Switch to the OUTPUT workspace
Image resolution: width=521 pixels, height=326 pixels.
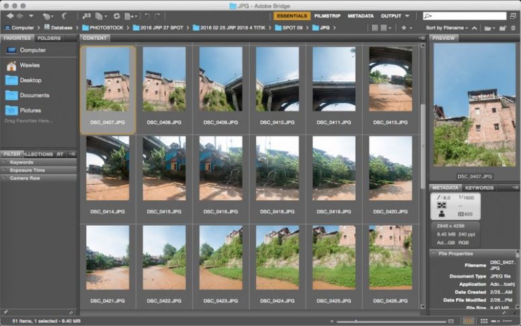click(x=391, y=15)
